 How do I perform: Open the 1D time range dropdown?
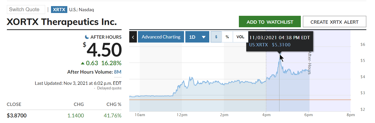pos(197,37)
